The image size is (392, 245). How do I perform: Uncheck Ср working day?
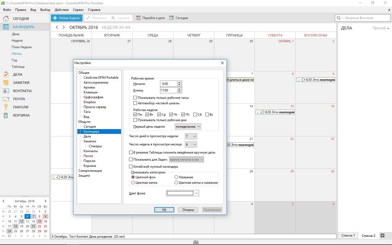pyautogui.click(x=159, y=115)
